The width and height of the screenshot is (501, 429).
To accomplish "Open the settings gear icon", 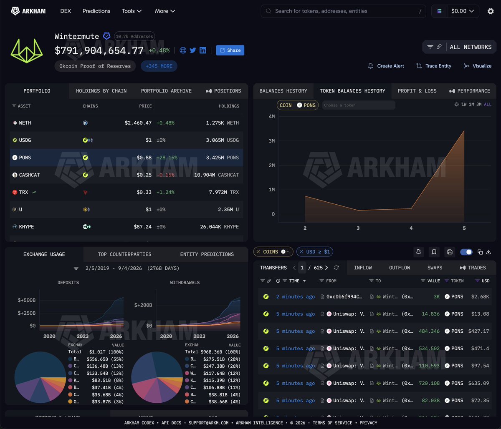I will click(491, 11).
